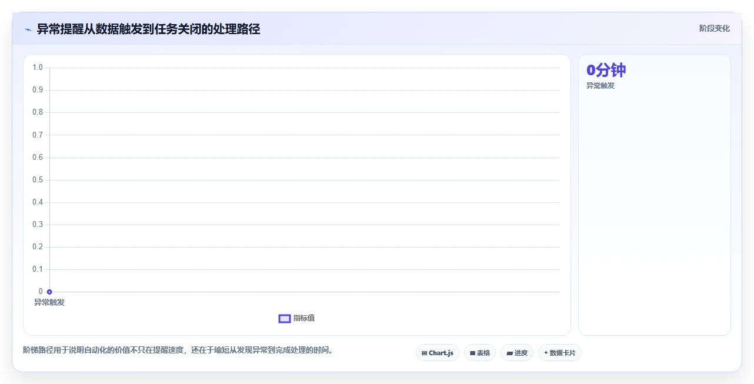Select the 数据卡片 tag chip
The image size is (754, 384).
click(559, 353)
